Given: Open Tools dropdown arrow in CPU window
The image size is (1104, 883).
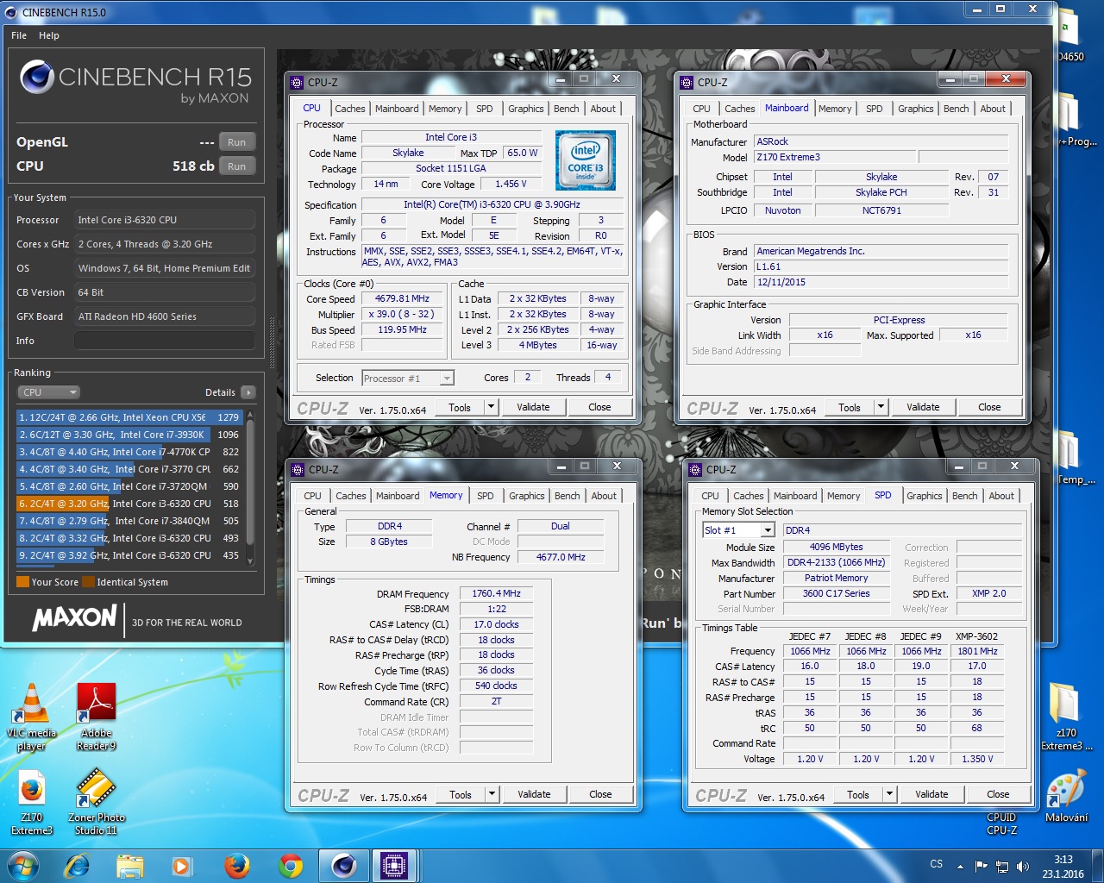Looking at the screenshot, I should pyautogui.click(x=491, y=407).
